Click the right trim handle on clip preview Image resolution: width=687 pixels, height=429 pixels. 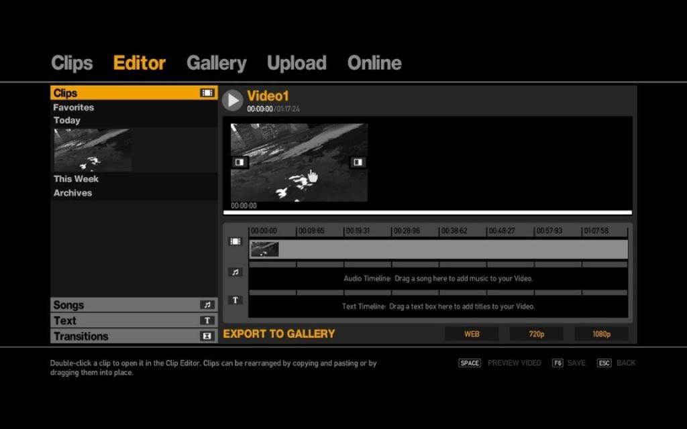tap(358, 162)
